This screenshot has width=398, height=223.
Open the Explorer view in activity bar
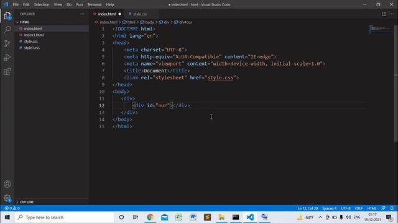[7, 16]
